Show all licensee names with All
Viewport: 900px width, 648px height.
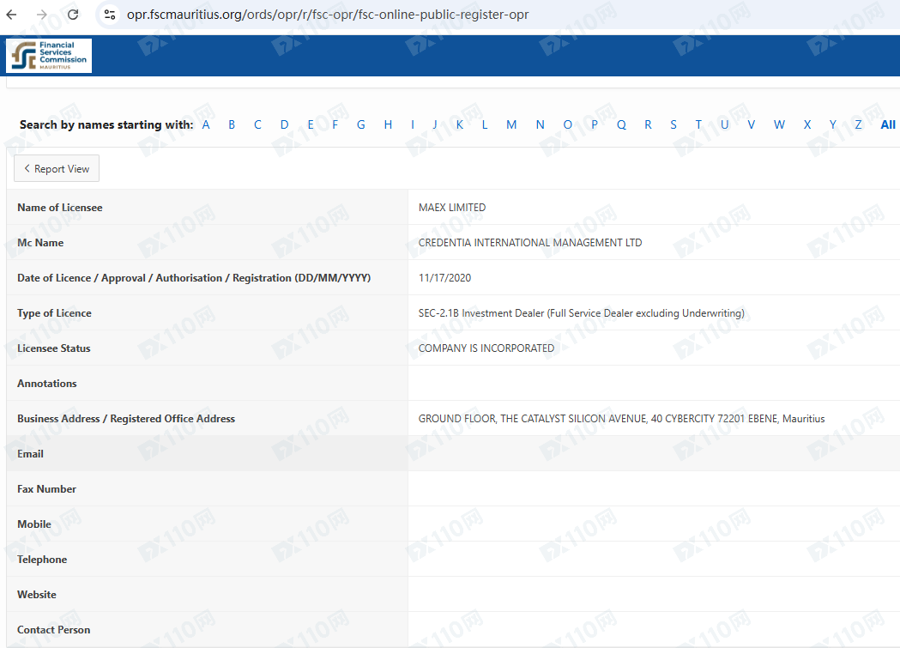[x=888, y=124]
